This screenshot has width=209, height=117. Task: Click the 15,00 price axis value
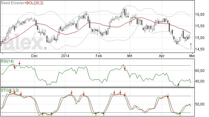pos(200,38)
